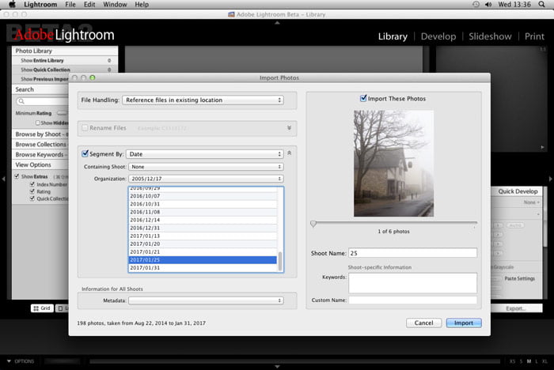The image size is (554, 370).
Task: Select date 2017/01/31 in list
Action: 203,267
